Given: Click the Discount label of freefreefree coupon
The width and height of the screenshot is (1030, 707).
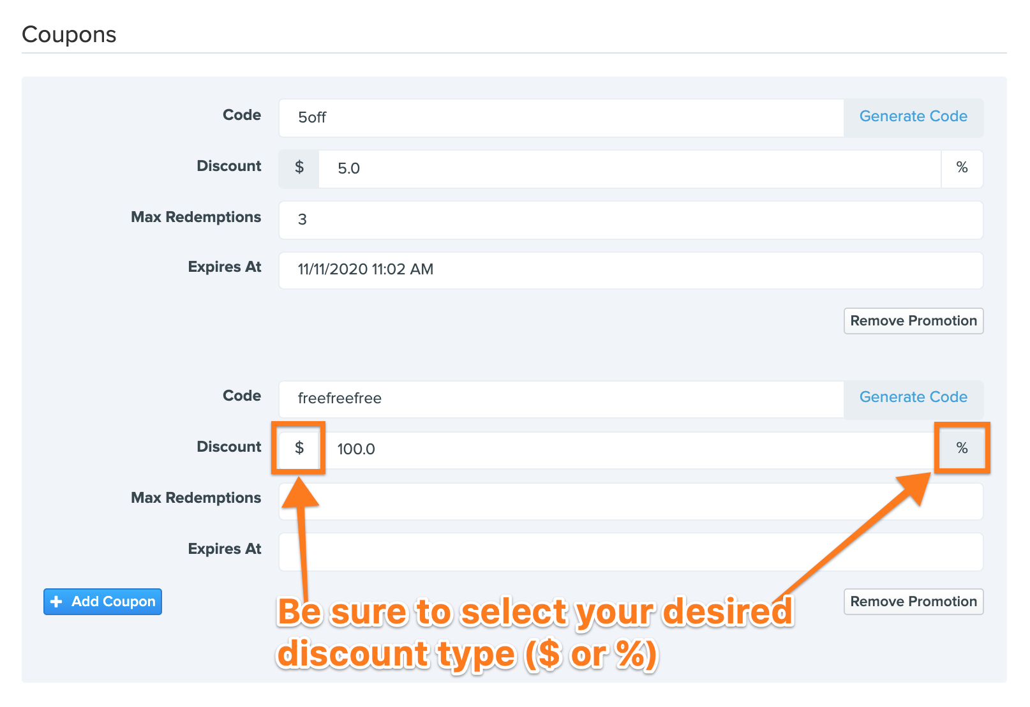Looking at the screenshot, I should click(229, 447).
